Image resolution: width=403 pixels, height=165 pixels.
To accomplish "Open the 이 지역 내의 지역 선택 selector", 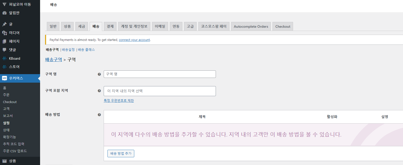I will click(160, 91).
